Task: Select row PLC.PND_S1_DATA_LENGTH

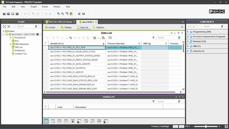Action: 77,64
